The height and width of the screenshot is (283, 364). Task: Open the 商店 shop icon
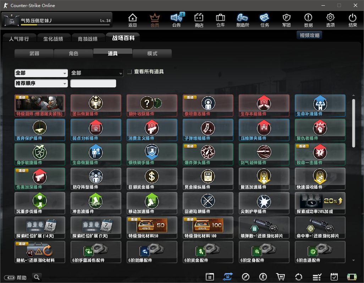pyautogui.click(x=199, y=20)
